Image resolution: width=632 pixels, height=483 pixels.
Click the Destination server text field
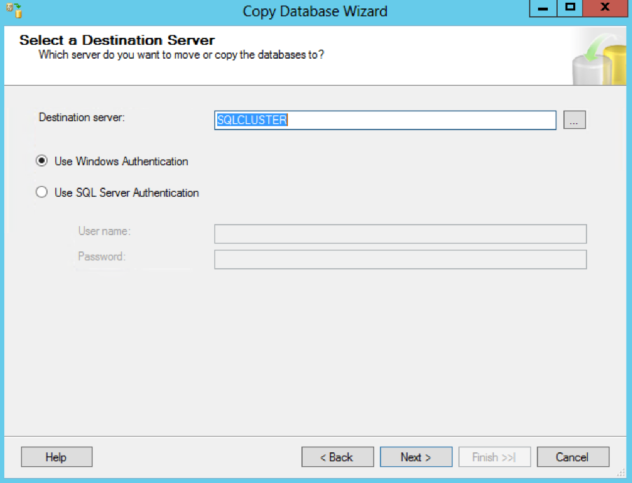point(385,120)
